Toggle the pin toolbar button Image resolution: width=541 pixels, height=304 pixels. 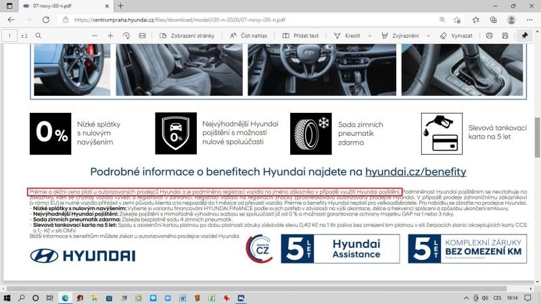[525, 36]
